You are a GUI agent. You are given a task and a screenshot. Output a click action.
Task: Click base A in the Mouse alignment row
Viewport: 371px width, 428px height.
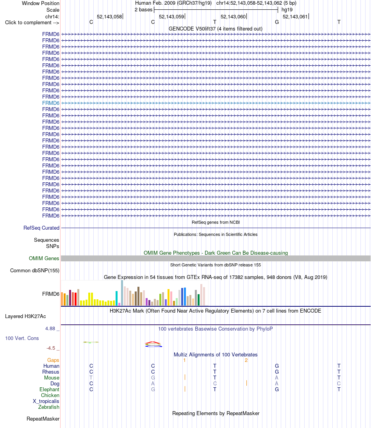[x=277, y=378]
